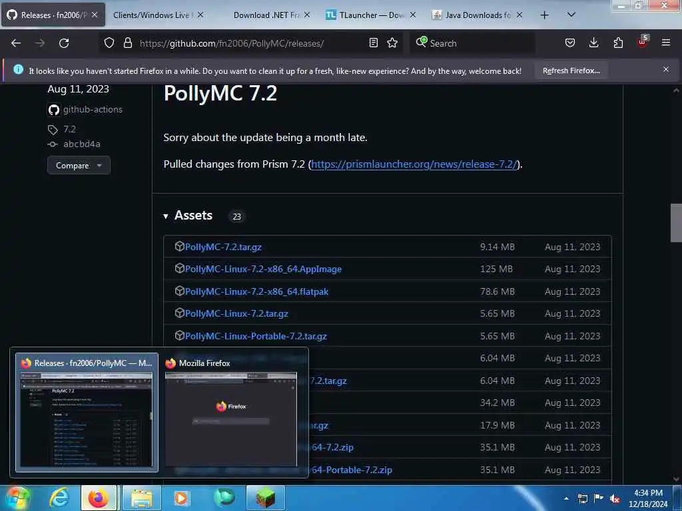682x511 pixels.
Task: Download PollyMC-7.2.tar.gz
Action: tap(223, 247)
